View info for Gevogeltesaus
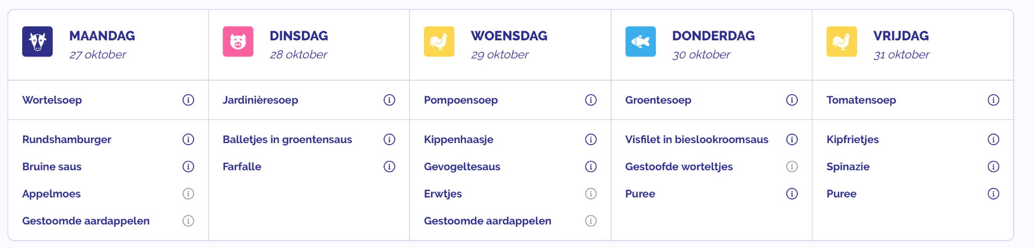Viewport: 1033px width, 248px height. tap(591, 167)
